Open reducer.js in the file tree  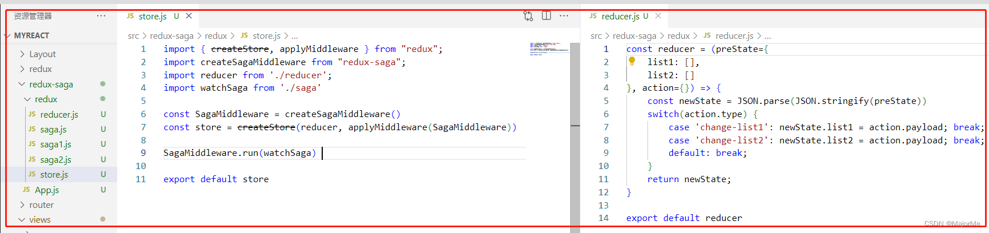[x=59, y=115]
